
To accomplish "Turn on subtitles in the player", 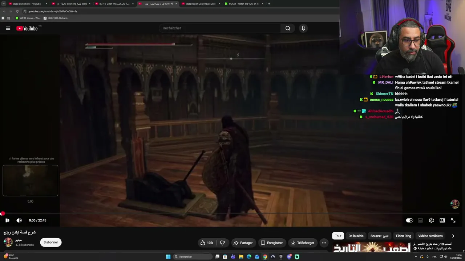I will [420, 220].
